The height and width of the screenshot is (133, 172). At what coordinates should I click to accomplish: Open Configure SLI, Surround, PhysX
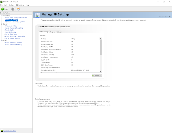pos(15,22)
